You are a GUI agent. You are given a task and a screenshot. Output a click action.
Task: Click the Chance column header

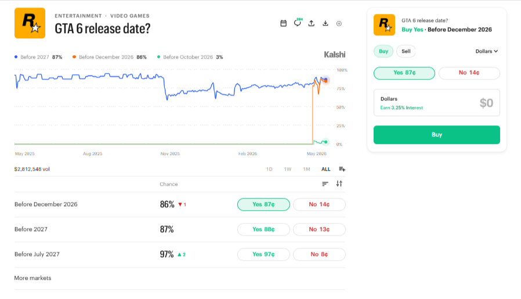click(x=168, y=184)
